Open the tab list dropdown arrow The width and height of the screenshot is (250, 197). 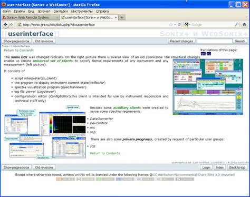point(246,17)
